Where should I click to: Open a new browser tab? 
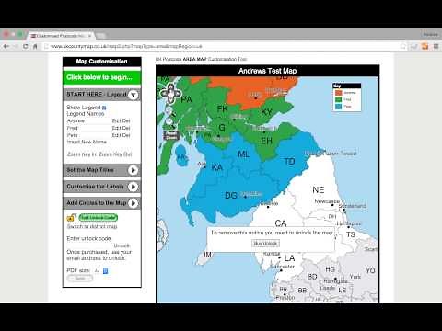point(100,36)
